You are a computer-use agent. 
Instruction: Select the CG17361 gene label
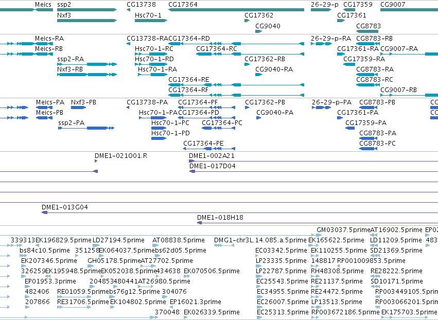point(352,15)
